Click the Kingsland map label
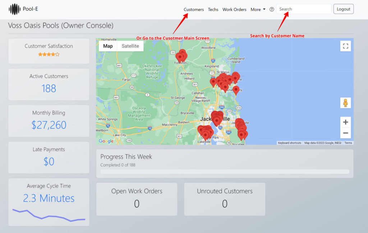 click(211, 66)
